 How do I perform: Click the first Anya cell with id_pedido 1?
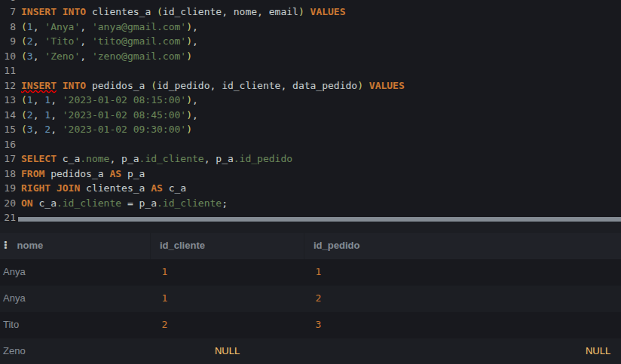pyautogui.click(x=14, y=272)
